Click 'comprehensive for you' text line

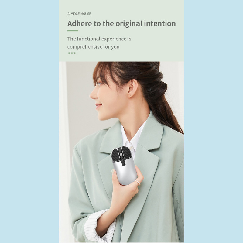coord(93,47)
